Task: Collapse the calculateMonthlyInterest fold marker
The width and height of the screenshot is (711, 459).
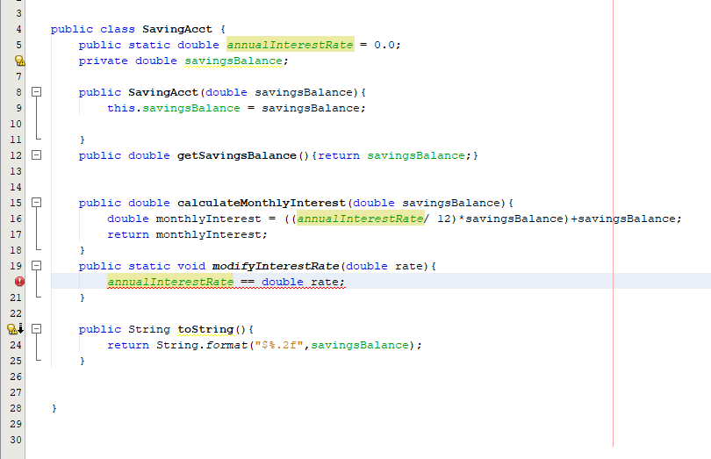Action: (37, 202)
